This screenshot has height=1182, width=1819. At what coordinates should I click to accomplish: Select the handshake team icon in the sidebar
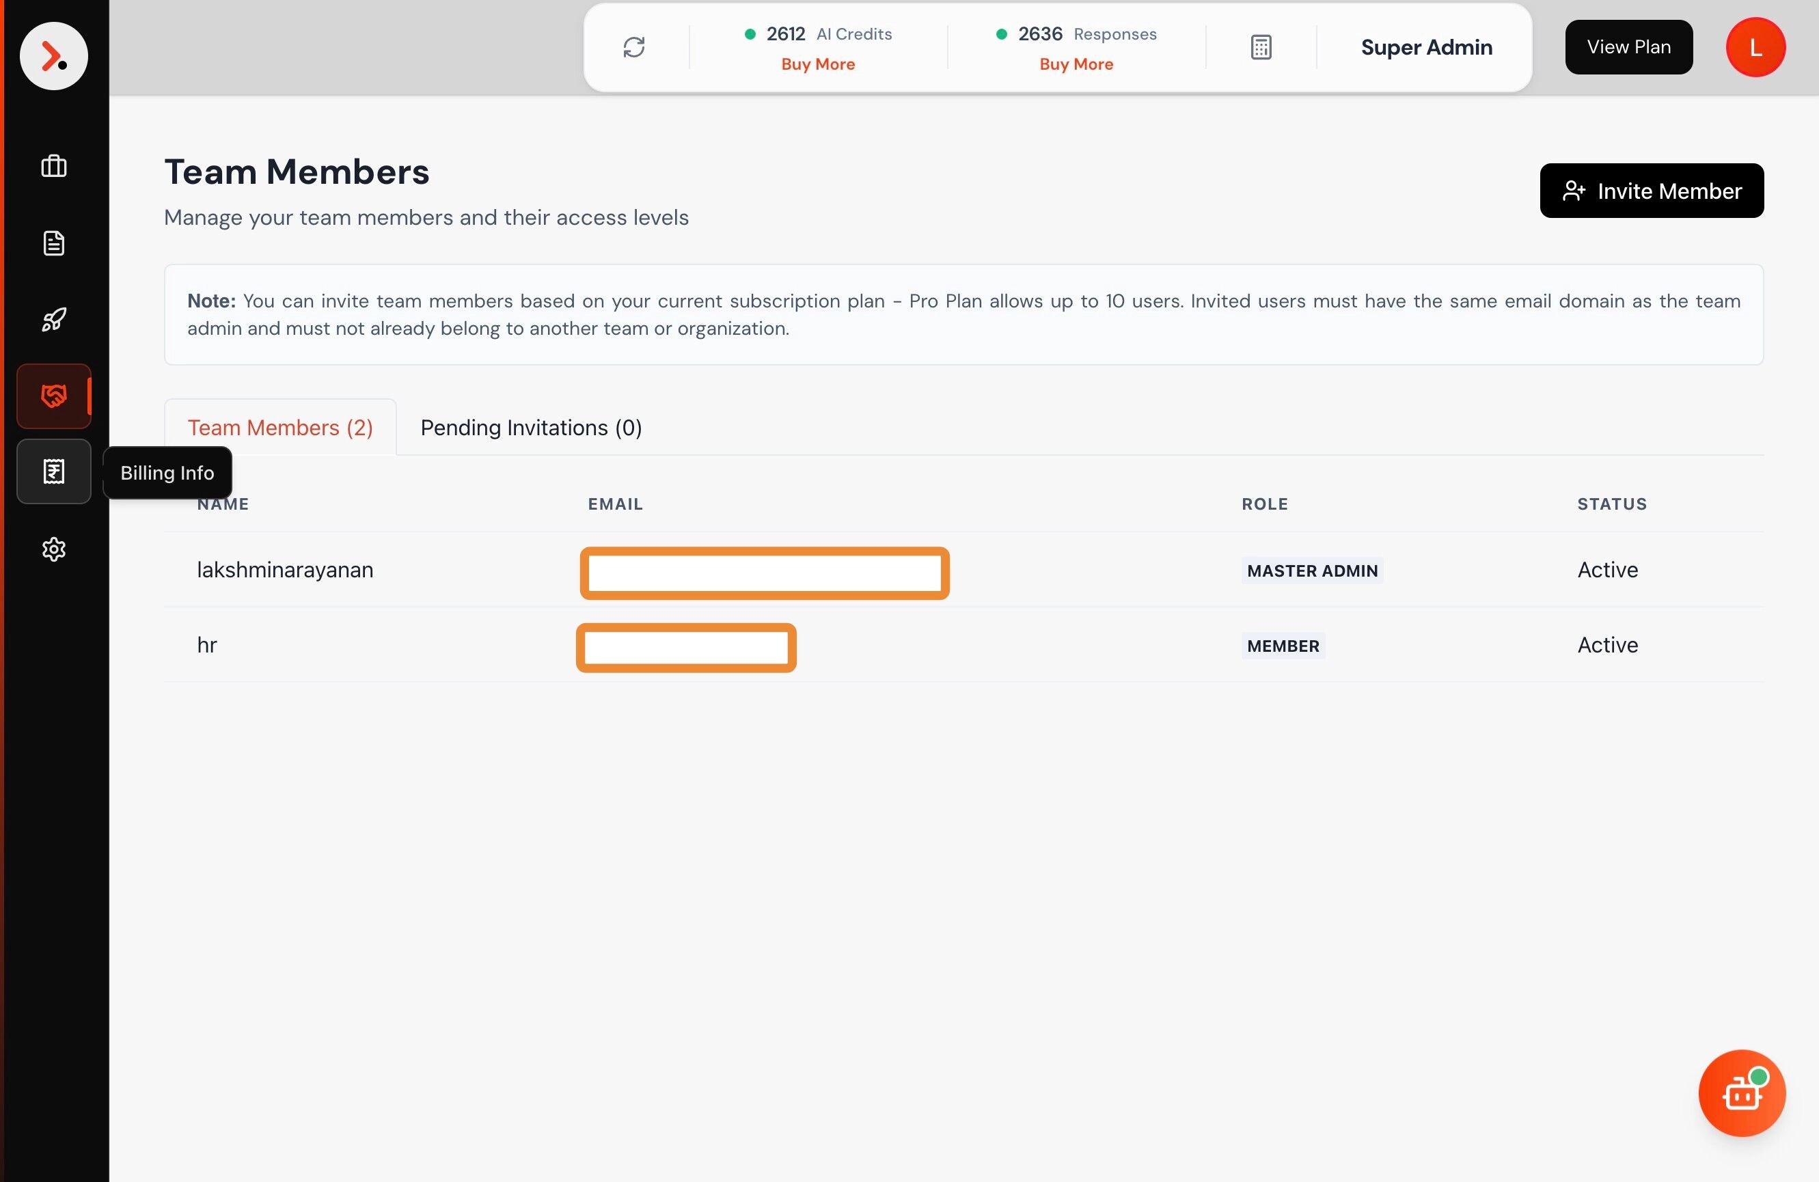(53, 396)
